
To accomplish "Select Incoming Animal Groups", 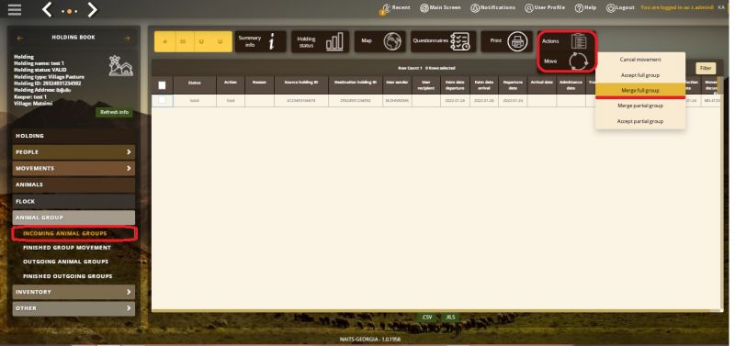I will 65,233.
